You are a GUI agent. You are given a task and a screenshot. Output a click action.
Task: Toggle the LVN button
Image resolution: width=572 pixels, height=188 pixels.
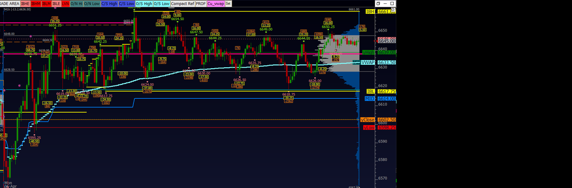pyautogui.click(x=66, y=3)
